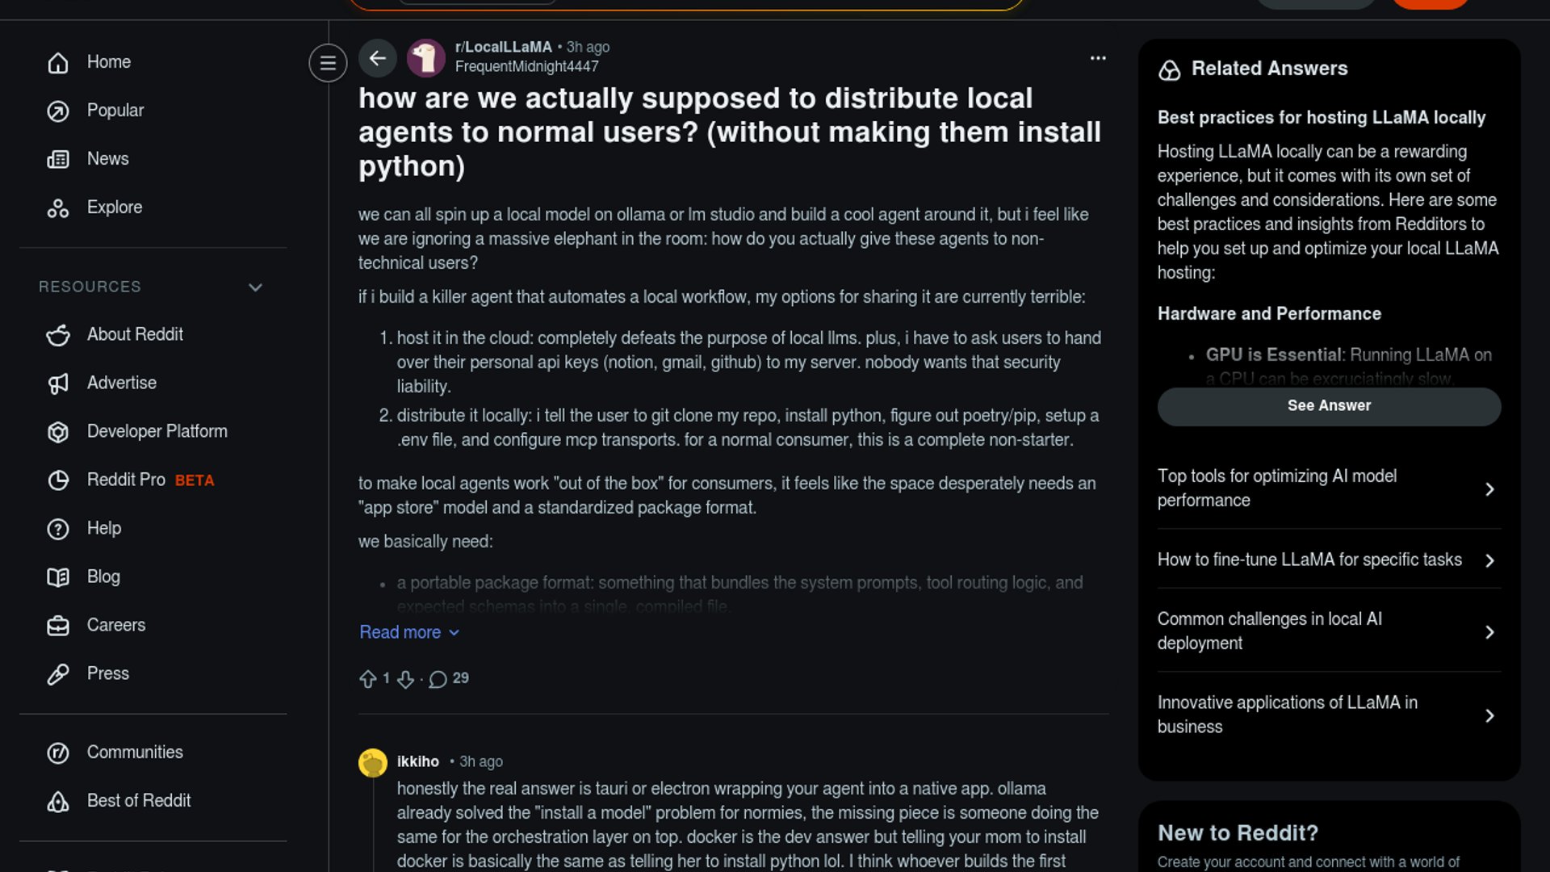Open News in the sidebar
Viewport: 1550px width, 872px height.
107,159
